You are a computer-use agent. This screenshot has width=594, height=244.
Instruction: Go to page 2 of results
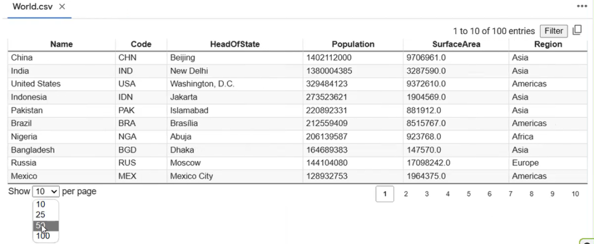(x=405, y=194)
